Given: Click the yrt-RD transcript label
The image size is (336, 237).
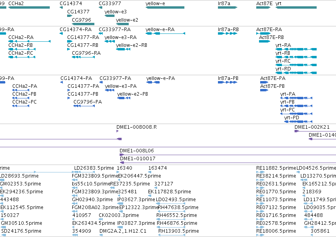Looking at the screenshot, I should coord(283,69).
